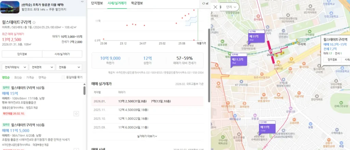This screenshot has height=150, width=350.
Task: Open the 힐스테이트구리역 103동 listing
Action: coord(28,125)
